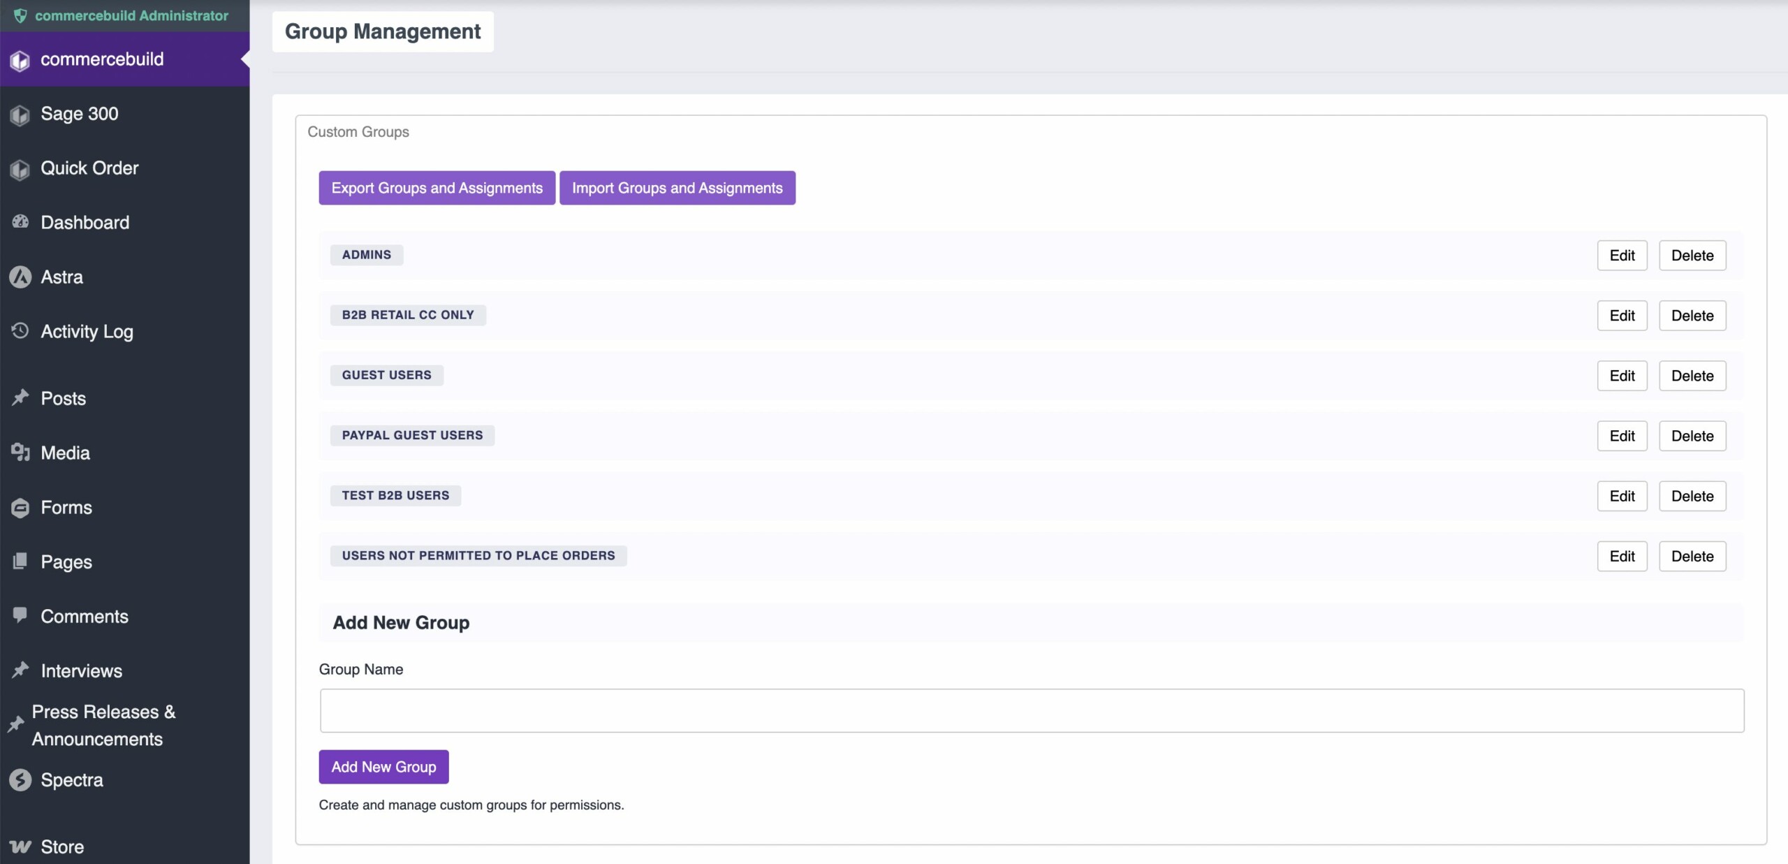Export Groups and Assignments
Viewport: 1788px width, 864px height.
coord(437,188)
